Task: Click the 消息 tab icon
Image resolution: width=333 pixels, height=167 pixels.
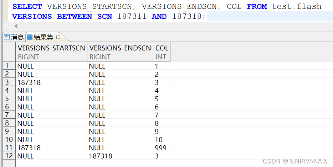Action: 7,37
